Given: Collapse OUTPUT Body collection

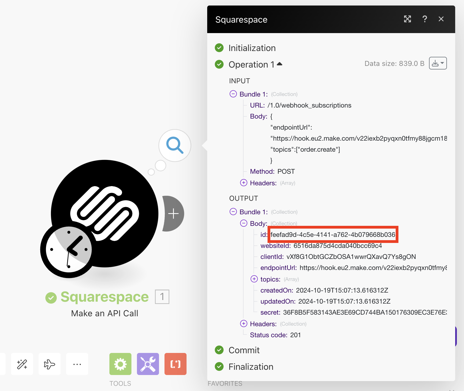Looking at the screenshot, I should [244, 223].
